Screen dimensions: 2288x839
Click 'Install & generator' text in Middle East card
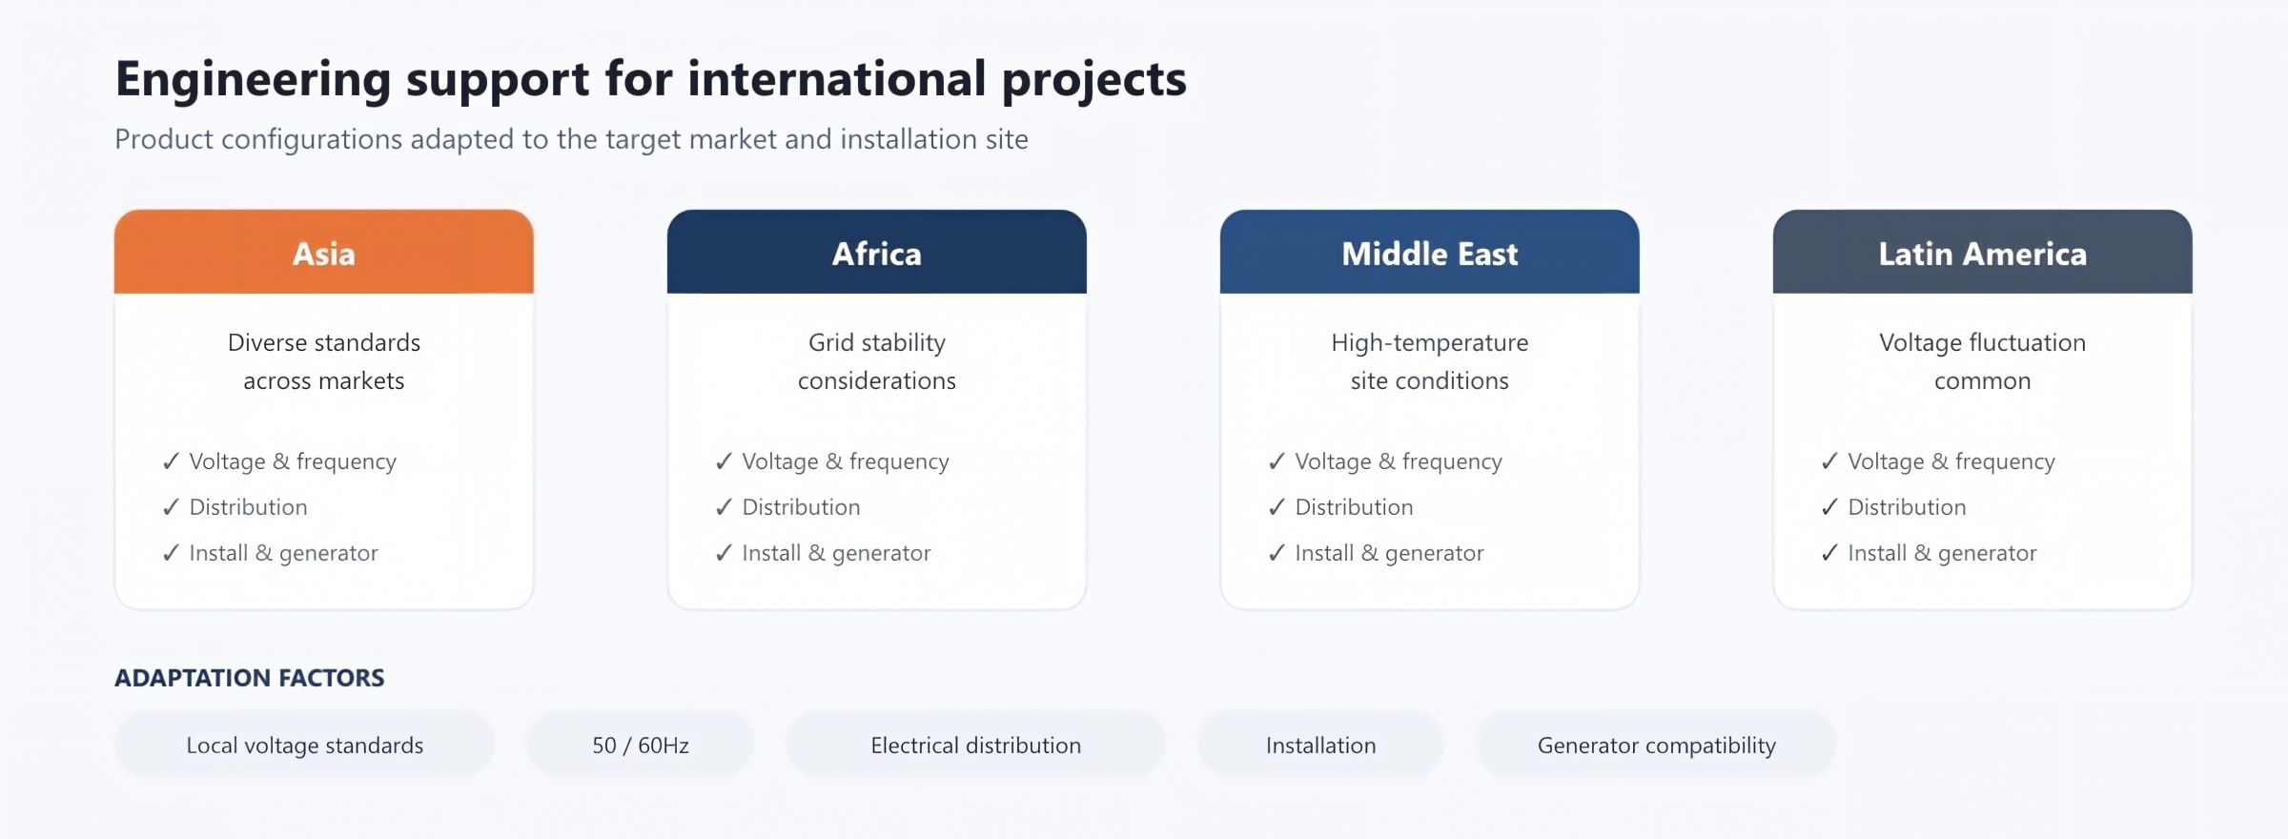[1389, 553]
